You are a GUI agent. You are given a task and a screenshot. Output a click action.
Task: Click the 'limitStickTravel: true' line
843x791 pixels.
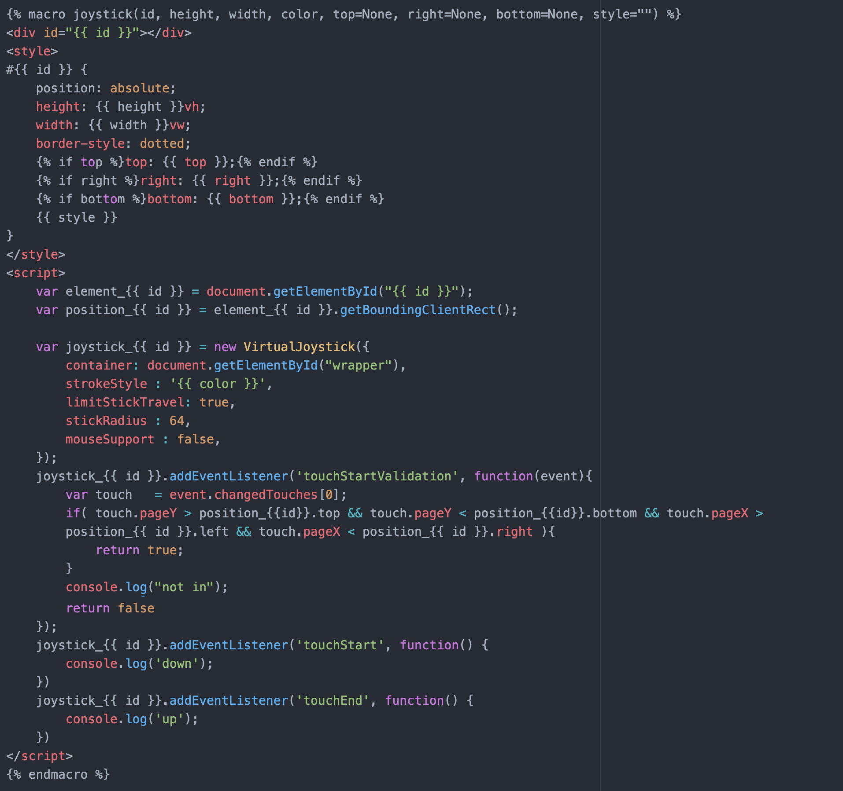click(x=150, y=403)
